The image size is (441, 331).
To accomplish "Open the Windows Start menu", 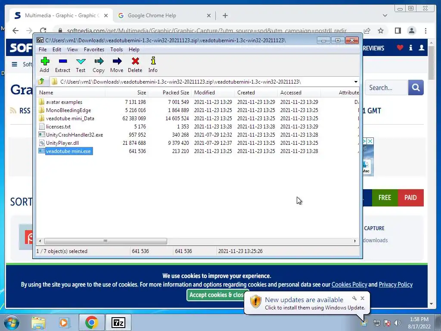I will point(12,322).
